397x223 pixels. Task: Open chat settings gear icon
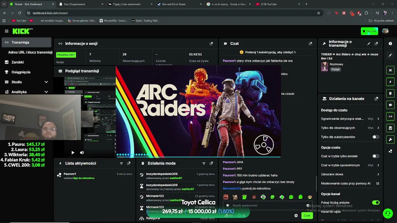pyautogui.click(x=296, y=216)
